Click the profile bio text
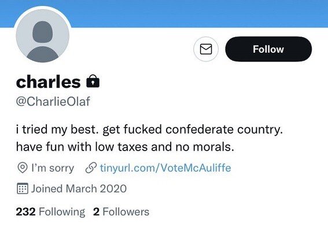Screen dimensions: 328x234 pos(149,138)
